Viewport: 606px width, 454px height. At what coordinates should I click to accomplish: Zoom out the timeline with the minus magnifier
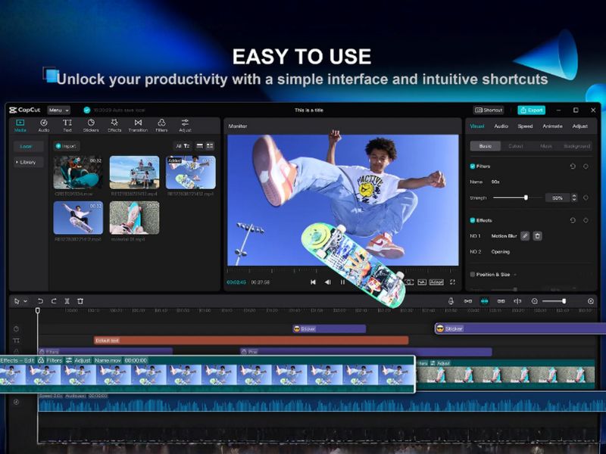(x=535, y=301)
